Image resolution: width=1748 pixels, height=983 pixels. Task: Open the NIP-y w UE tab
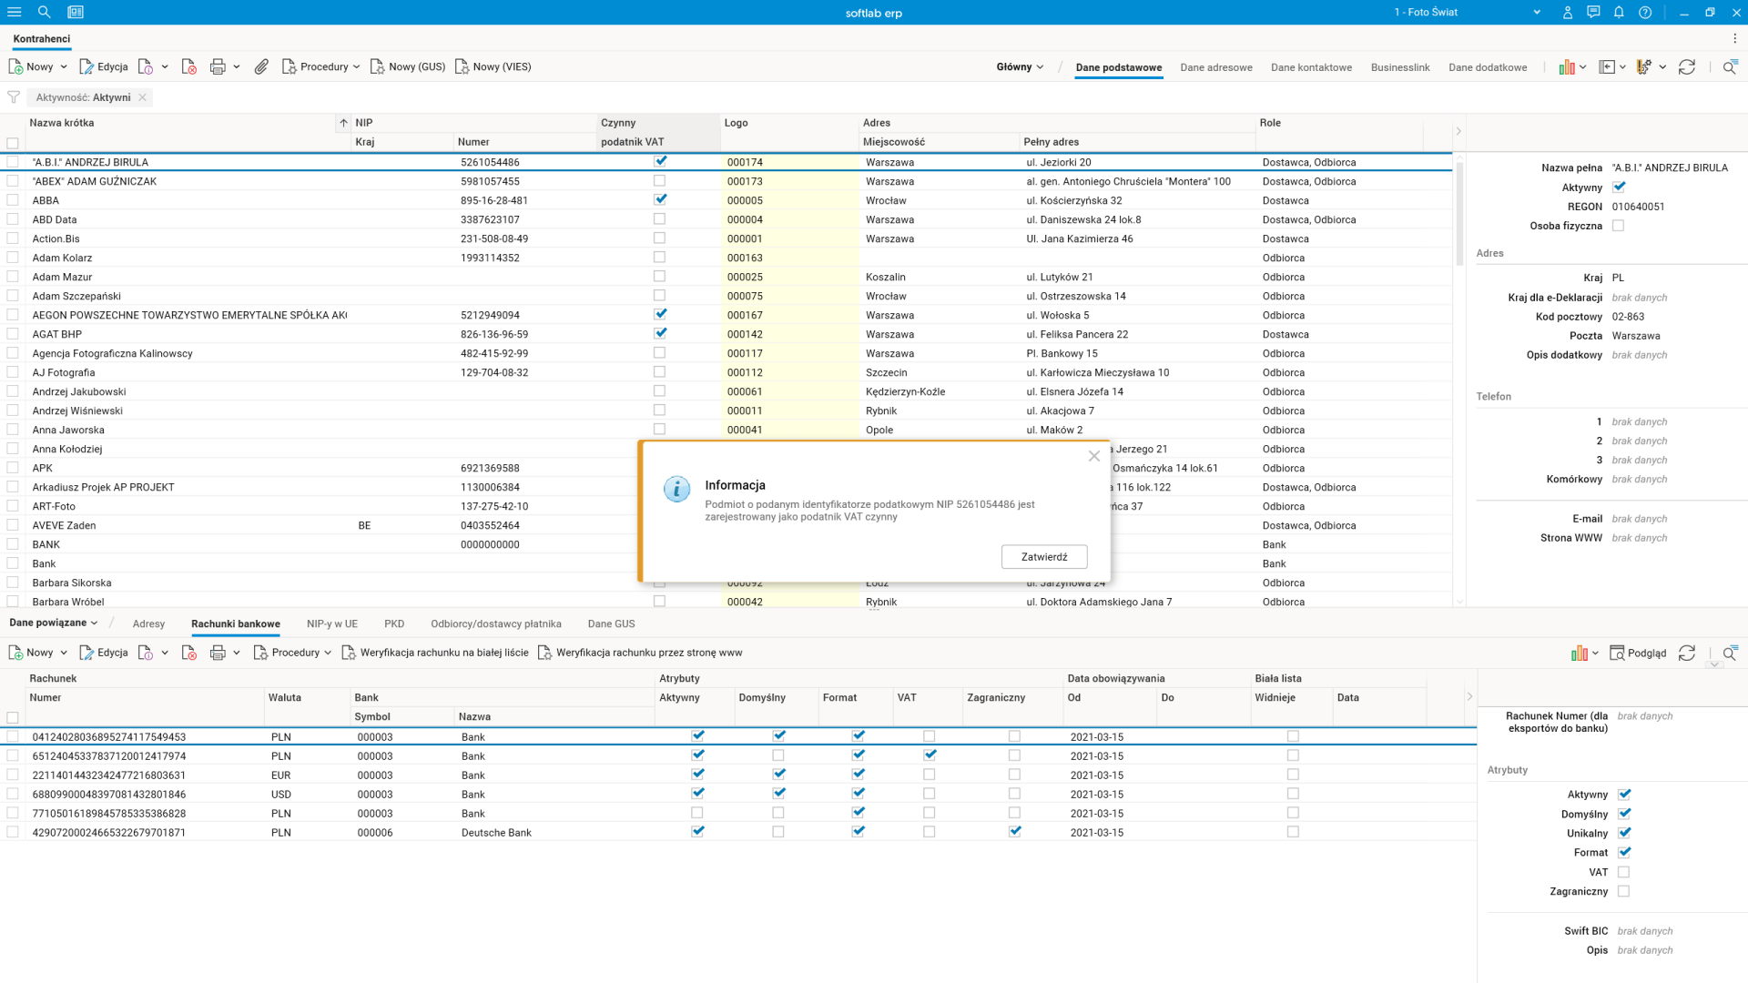331,623
